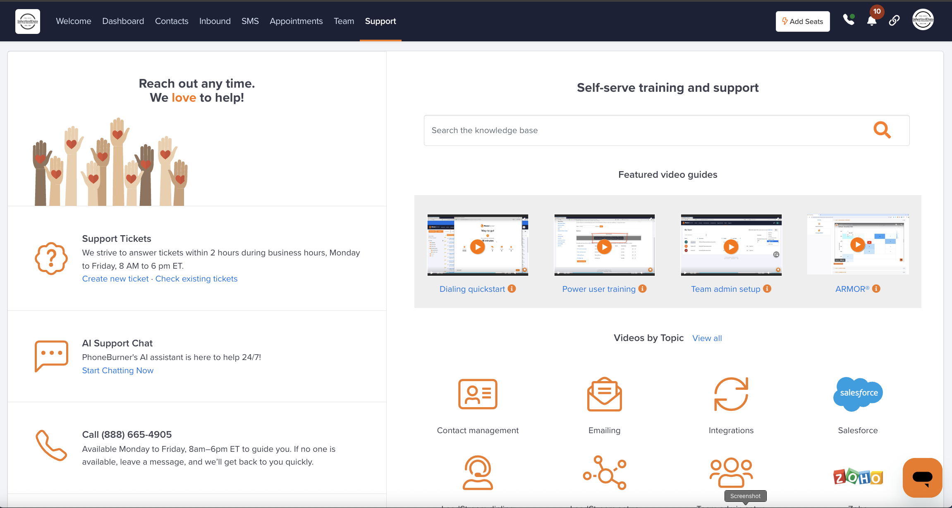
Task: Click Create new ticket link
Action: 115,279
